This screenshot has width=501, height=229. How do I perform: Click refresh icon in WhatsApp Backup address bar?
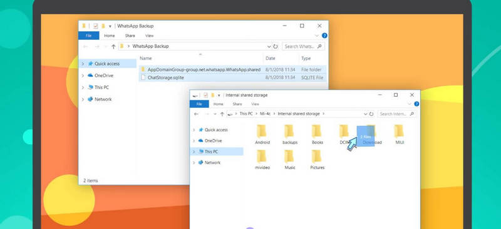[276, 47]
